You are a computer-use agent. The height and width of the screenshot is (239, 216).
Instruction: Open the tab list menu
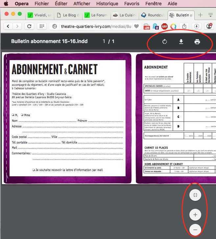210,15
